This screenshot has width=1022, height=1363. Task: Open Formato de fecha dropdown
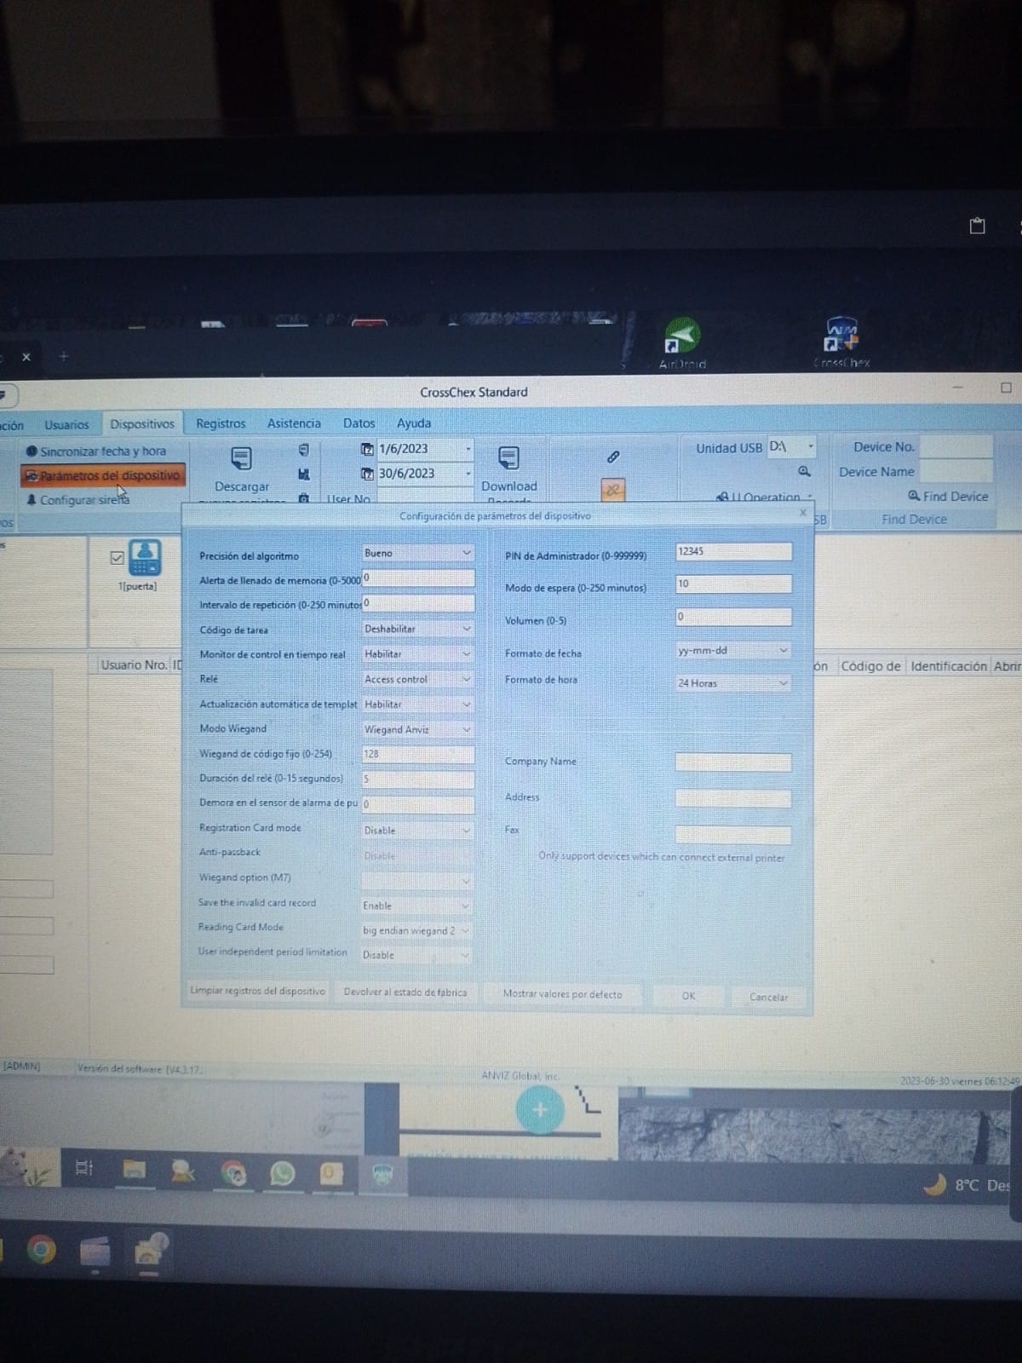(733, 650)
